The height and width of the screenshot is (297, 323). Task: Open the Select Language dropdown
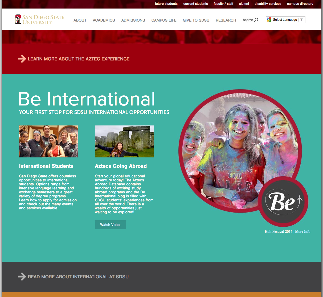[x=285, y=20]
